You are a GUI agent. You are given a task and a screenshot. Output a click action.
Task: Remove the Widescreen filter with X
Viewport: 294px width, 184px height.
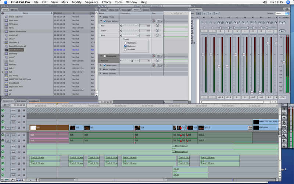point(154,65)
